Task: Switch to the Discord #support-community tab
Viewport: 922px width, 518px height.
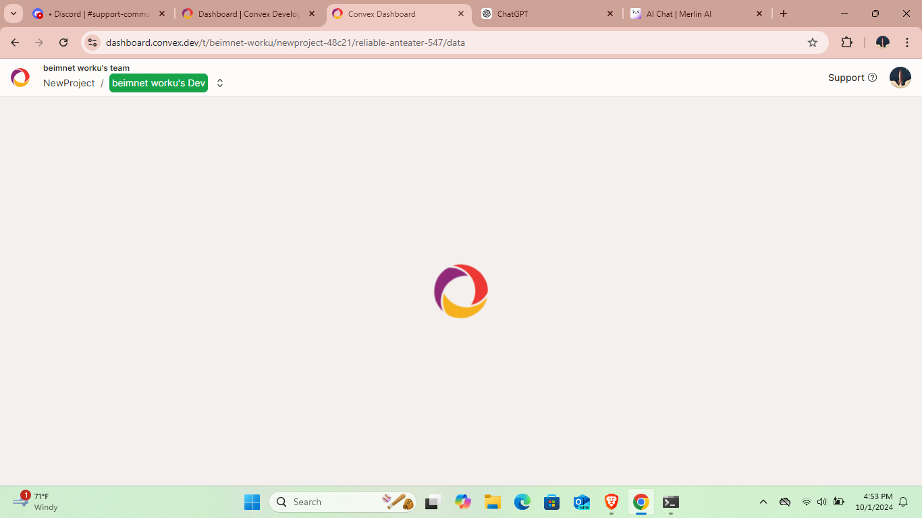Action: point(99,13)
